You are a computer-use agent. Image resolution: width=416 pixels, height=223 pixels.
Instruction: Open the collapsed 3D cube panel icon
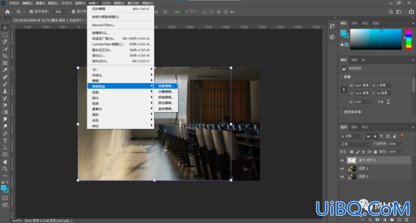[x=332, y=37]
